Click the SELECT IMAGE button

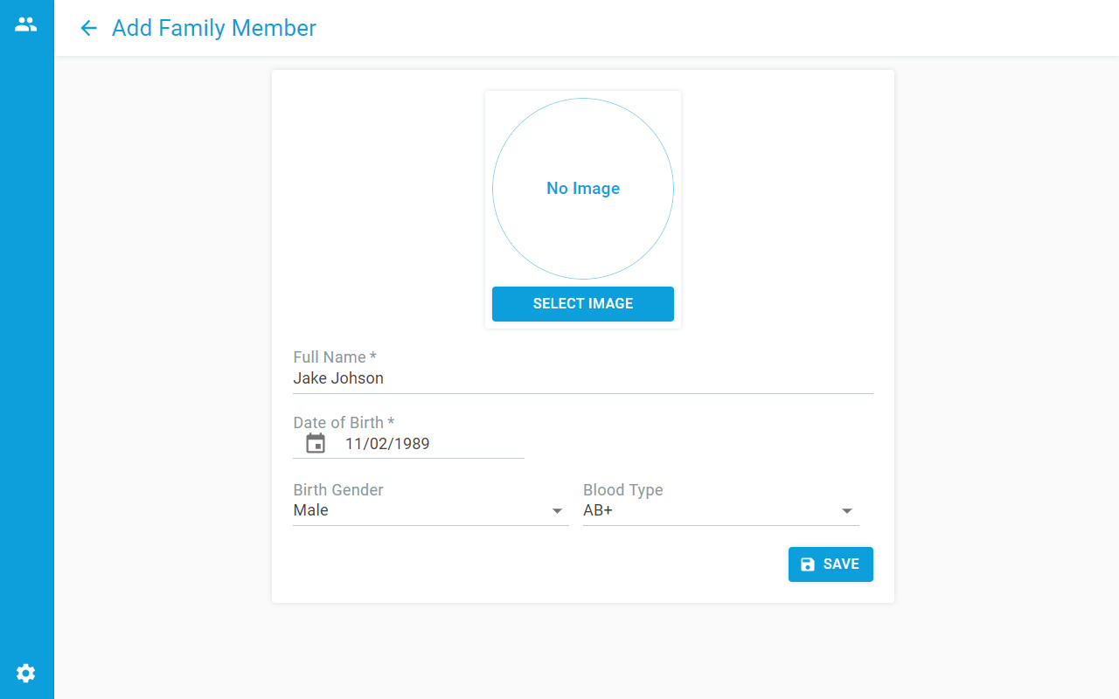tap(583, 304)
